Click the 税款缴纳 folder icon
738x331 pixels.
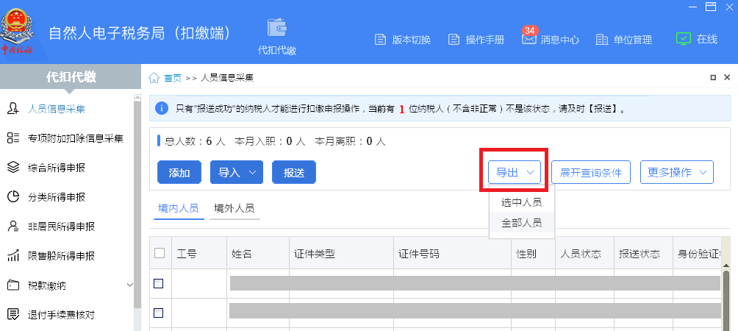[x=12, y=285]
